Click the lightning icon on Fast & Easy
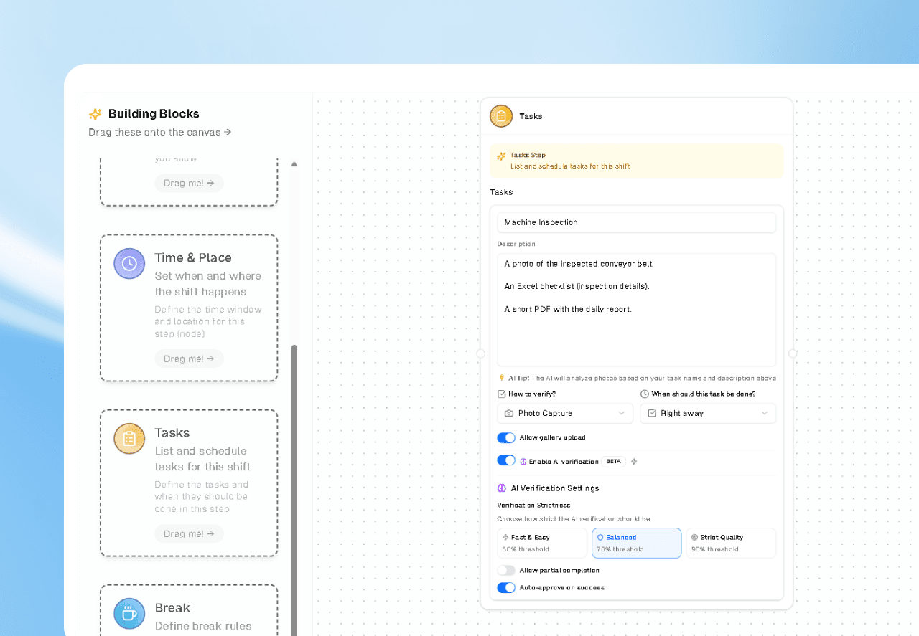The width and height of the screenshot is (919, 636). [x=505, y=537]
